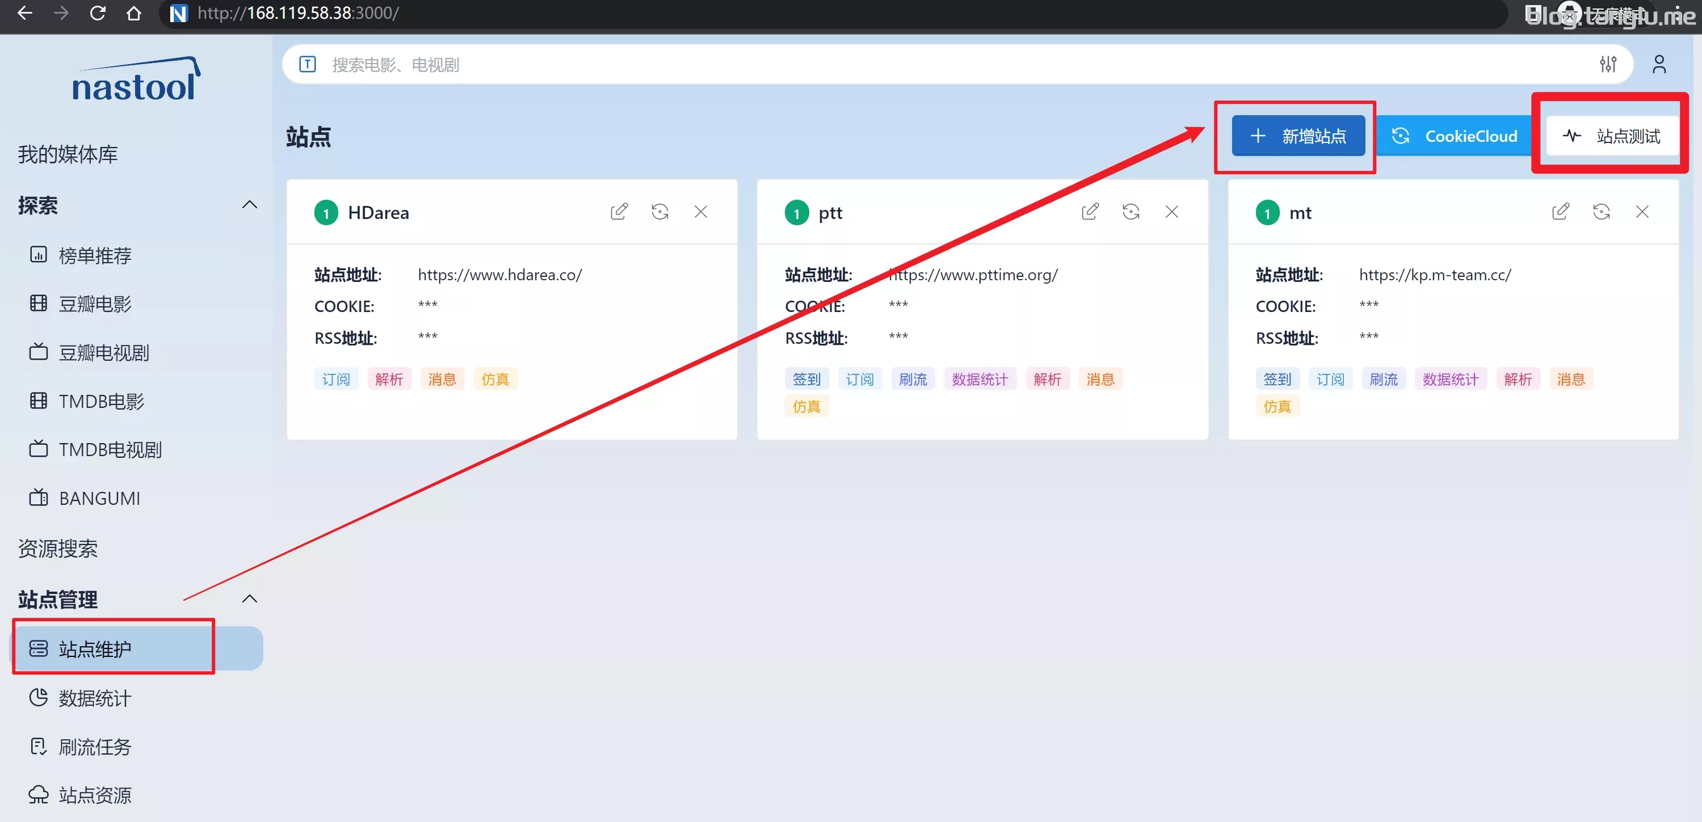Screen dimensions: 1702x822
Task: Refresh cookie for HDarea site
Action: click(x=659, y=211)
